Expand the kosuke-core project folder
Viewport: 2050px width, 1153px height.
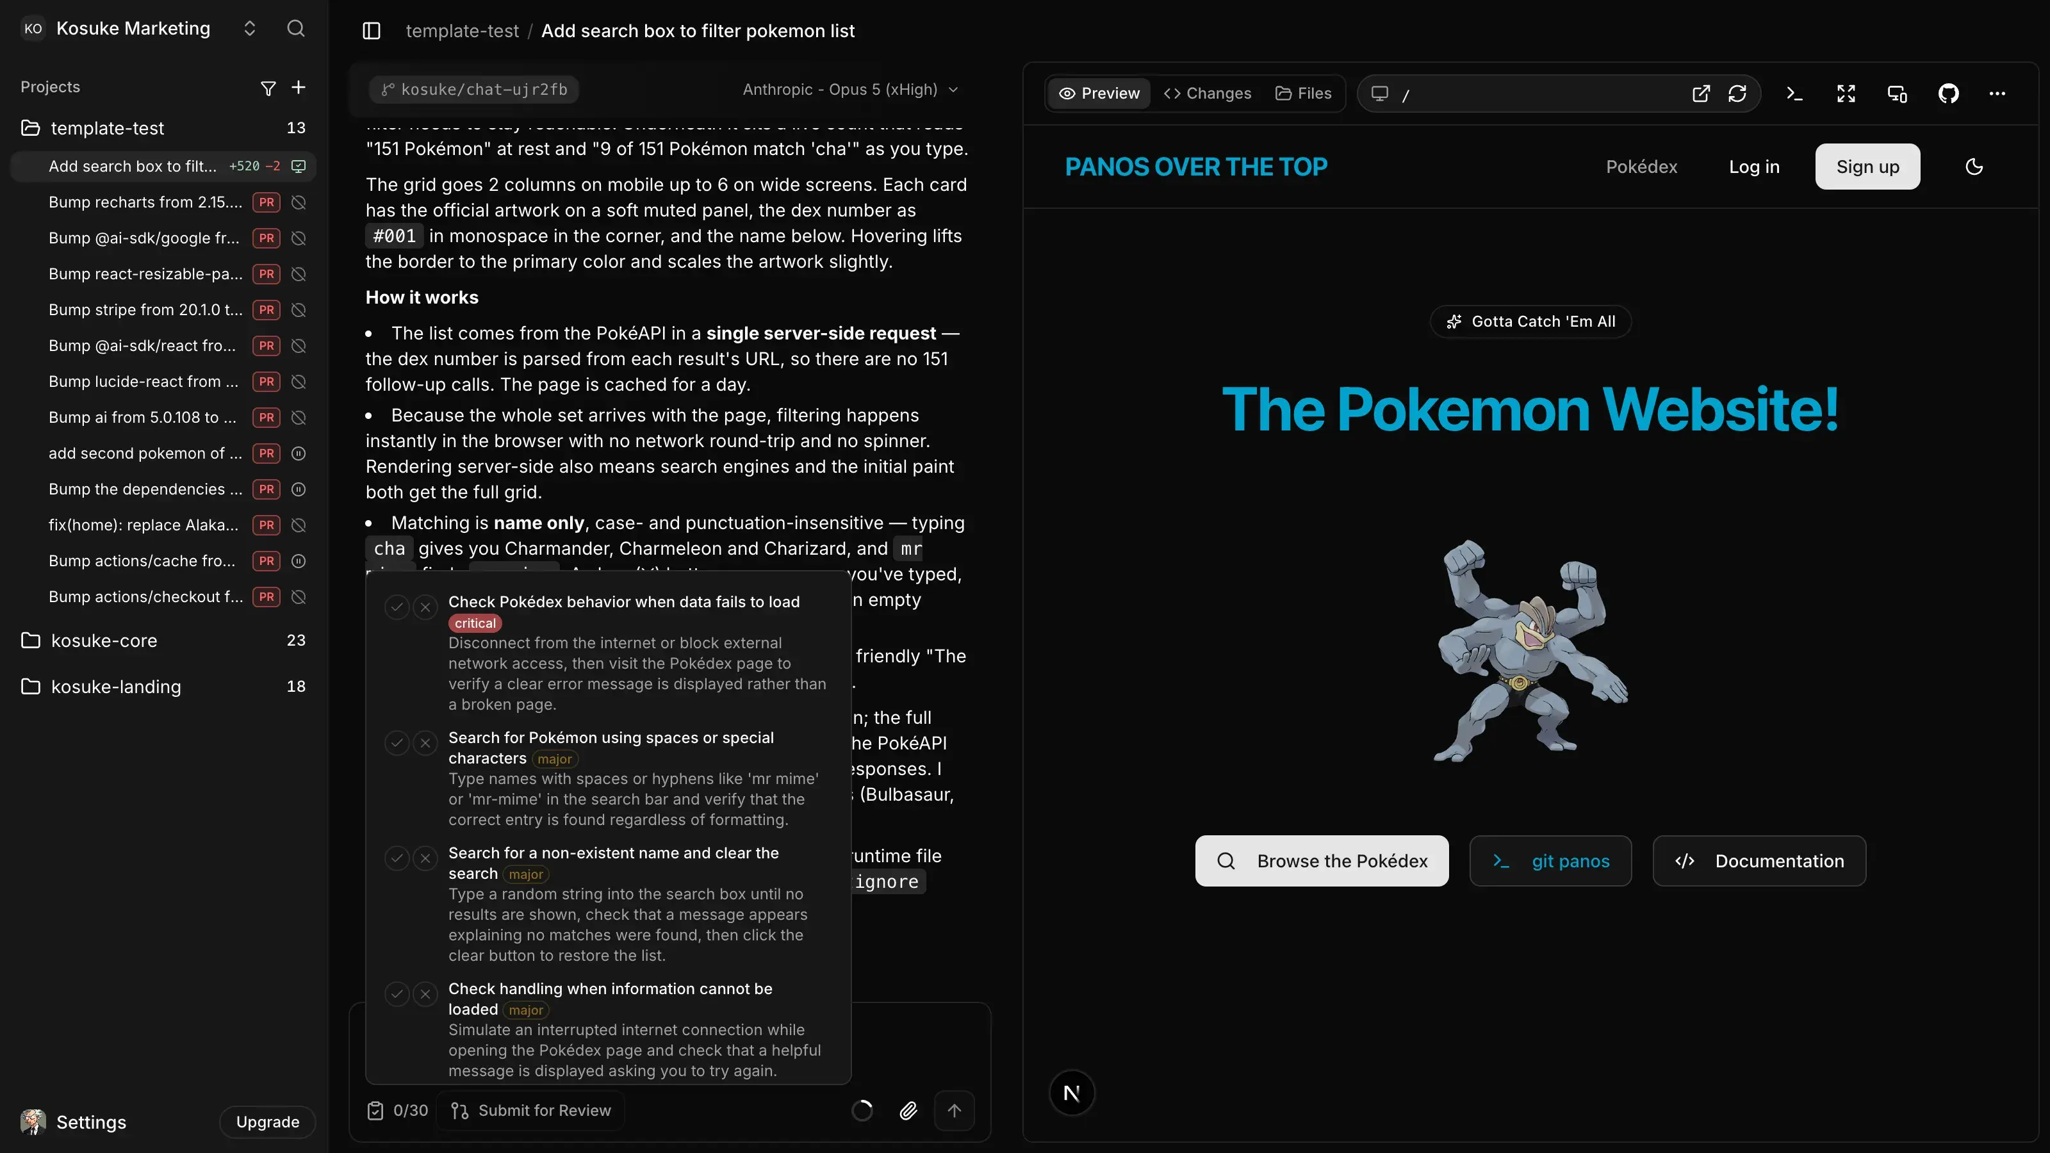coord(163,641)
